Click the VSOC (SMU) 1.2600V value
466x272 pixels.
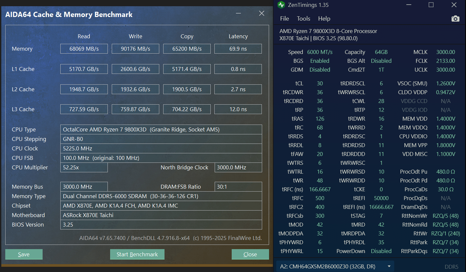coord(446,83)
